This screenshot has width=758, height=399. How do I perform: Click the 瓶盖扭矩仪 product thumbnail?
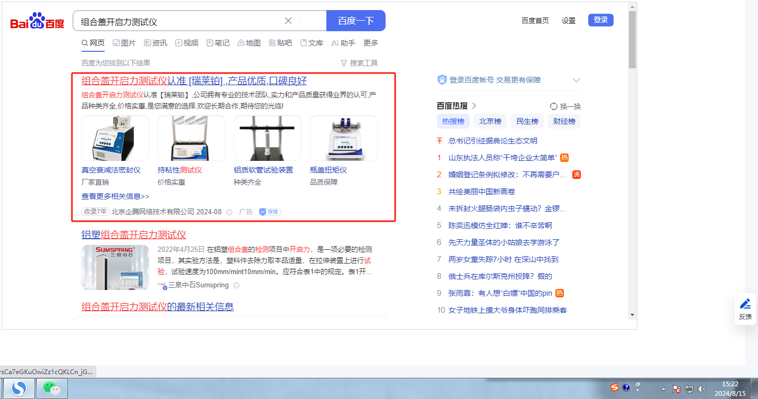(344, 138)
